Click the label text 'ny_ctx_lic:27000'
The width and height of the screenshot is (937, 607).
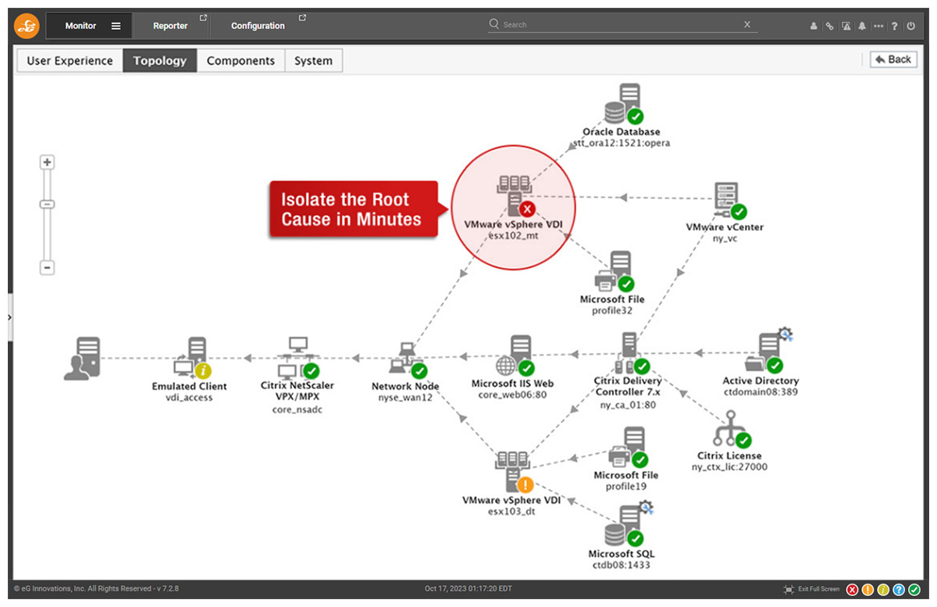pos(729,467)
